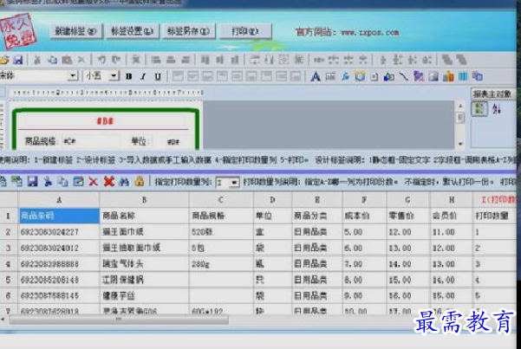Switch property panel to categorized view
This screenshot has height=349, width=521.
pos(479,109)
